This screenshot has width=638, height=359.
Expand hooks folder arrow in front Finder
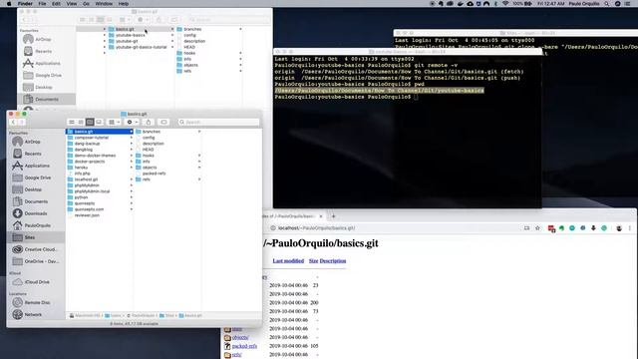(x=199, y=156)
